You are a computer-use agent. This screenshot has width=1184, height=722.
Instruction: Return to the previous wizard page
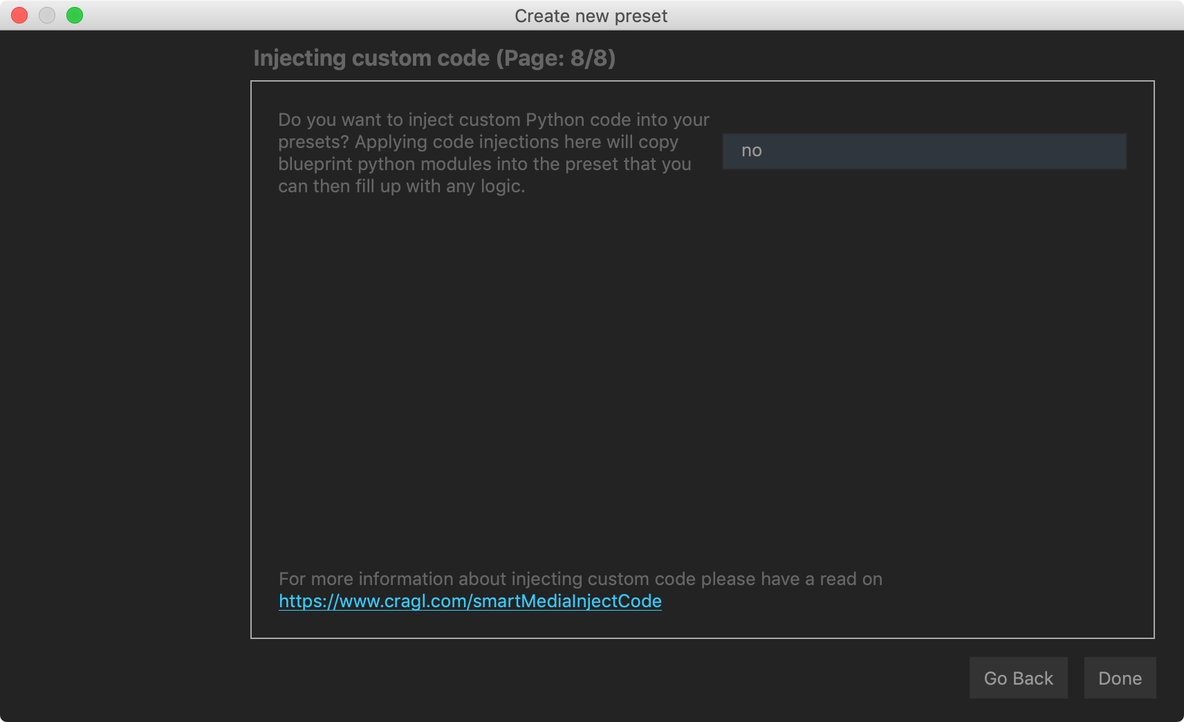(x=1018, y=678)
